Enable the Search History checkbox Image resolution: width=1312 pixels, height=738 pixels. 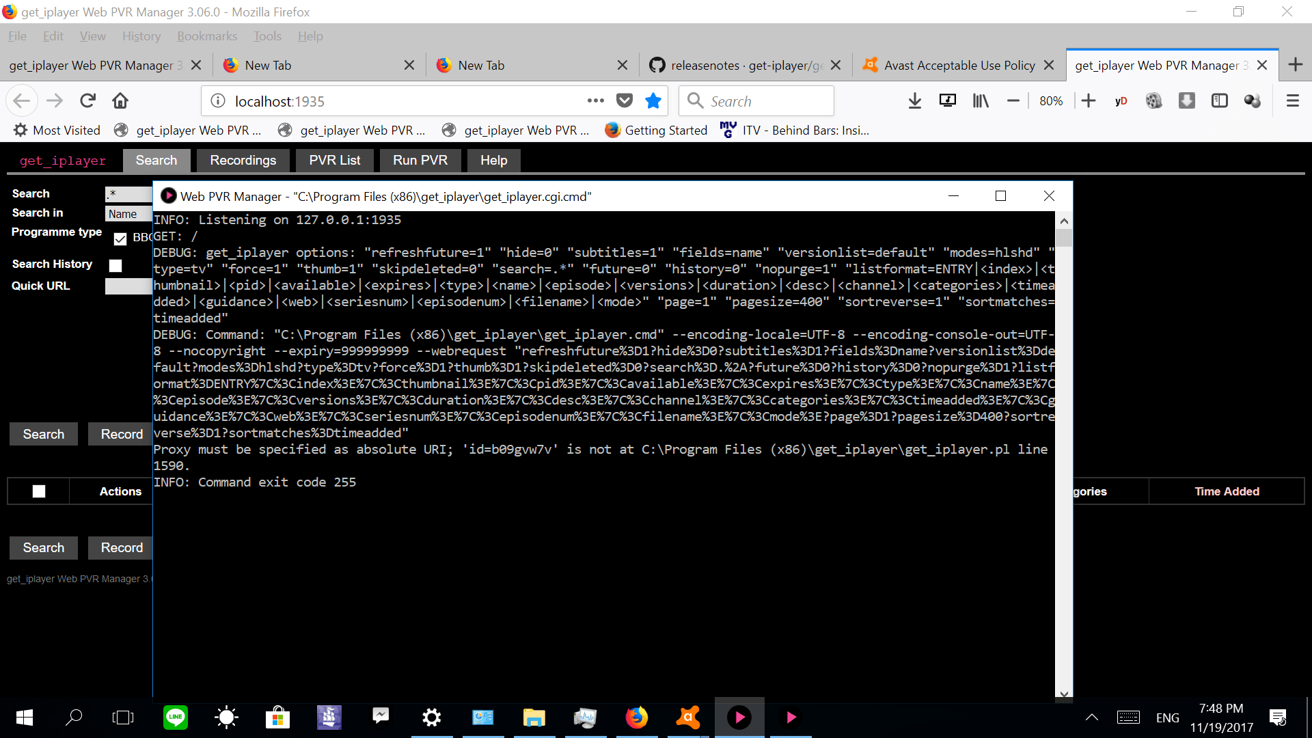[115, 265]
